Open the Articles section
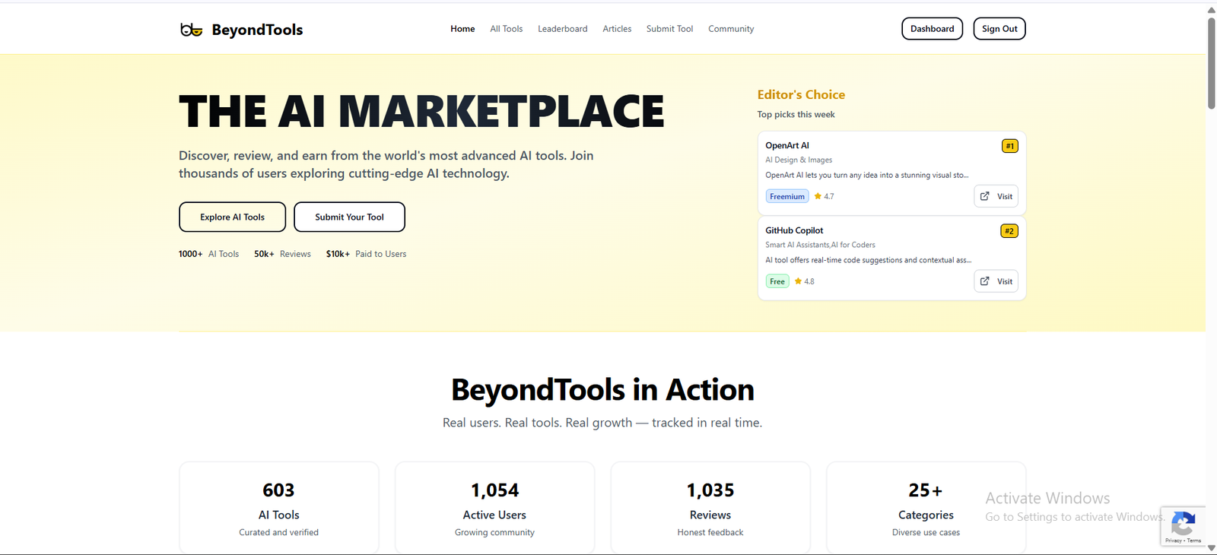The image size is (1217, 555). coord(617,29)
